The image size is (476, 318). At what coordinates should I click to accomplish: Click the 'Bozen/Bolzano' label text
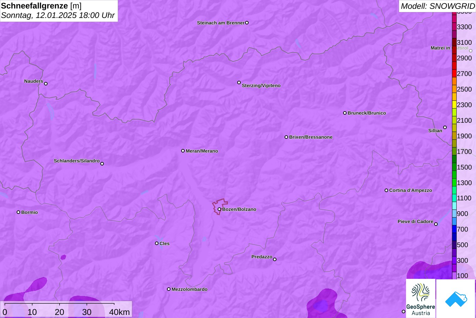point(239,209)
